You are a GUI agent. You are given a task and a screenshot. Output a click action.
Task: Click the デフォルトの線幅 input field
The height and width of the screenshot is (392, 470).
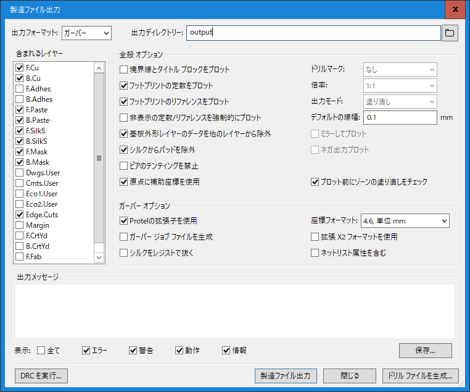[x=400, y=117]
